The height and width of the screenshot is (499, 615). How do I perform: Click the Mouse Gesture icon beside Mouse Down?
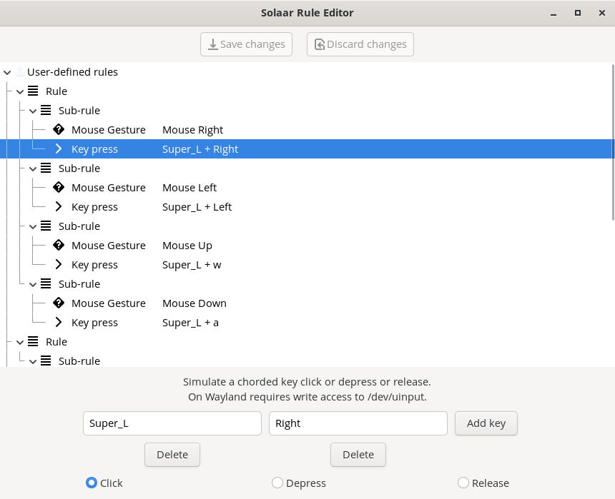pos(59,303)
